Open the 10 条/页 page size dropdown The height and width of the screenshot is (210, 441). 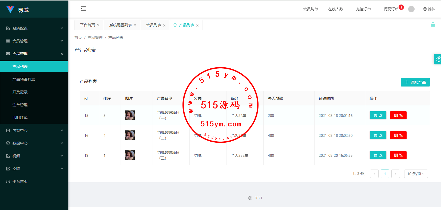(416, 174)
